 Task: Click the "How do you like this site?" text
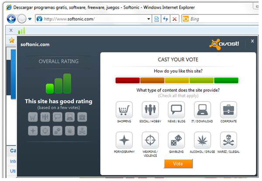coord(178,71)
